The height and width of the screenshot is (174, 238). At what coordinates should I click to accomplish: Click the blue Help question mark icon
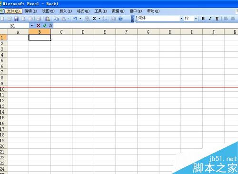click(x=120, y=19)
